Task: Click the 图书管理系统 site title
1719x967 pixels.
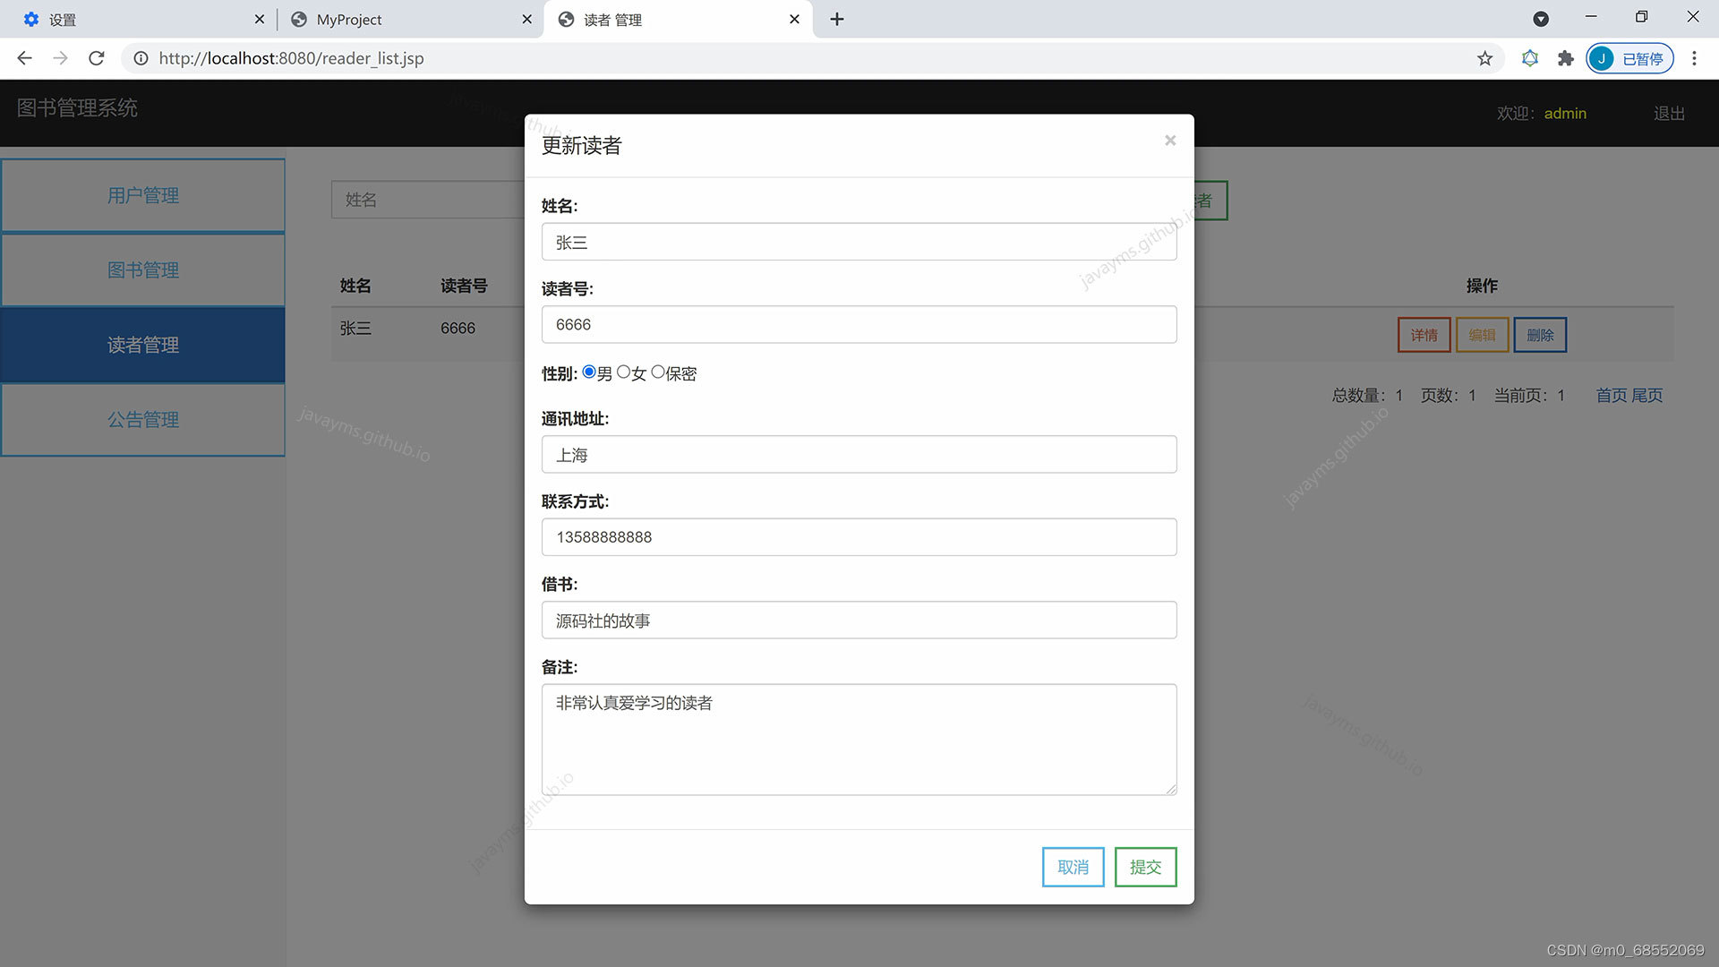Action: (x=77, y=107)
